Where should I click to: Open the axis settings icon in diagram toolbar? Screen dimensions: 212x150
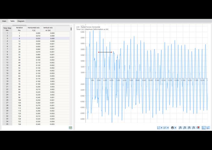coord(159,128)
